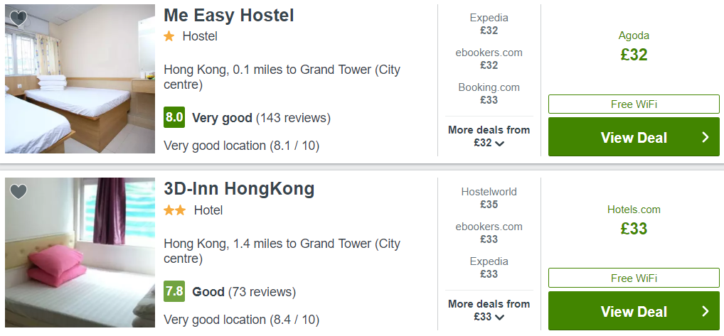View Deal for 3D-Inn HongKong
The height and width of the screenshot is (336, 724).
tap(634, 311)
